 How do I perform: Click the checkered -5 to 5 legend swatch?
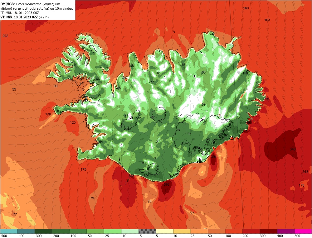pos(147,231)
